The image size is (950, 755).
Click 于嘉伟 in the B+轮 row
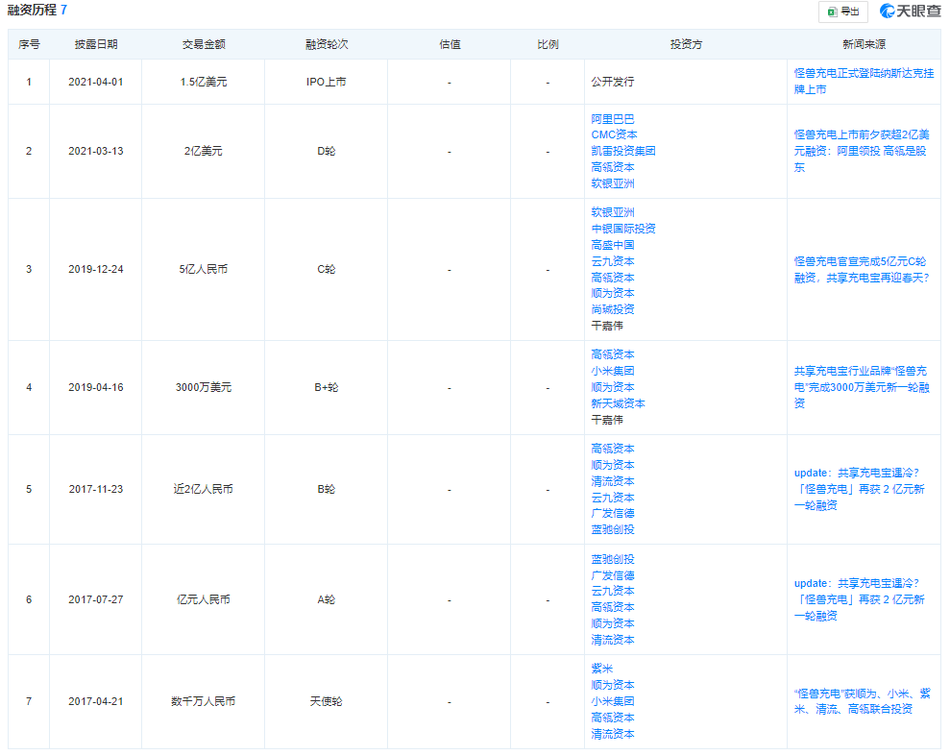tap(607, 420)
